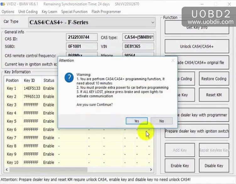
Task: Click No in the Attention dialog
Action: (162, 121)
